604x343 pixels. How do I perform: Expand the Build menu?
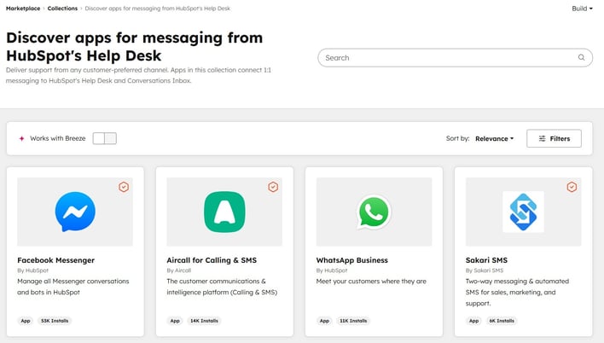click(582, 9)
